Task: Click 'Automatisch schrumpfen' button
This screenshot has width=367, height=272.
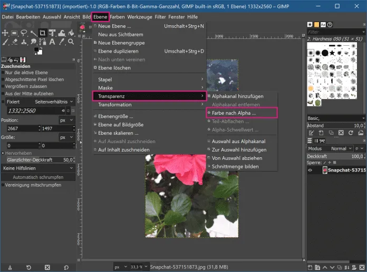Action: tap(37, 177)
